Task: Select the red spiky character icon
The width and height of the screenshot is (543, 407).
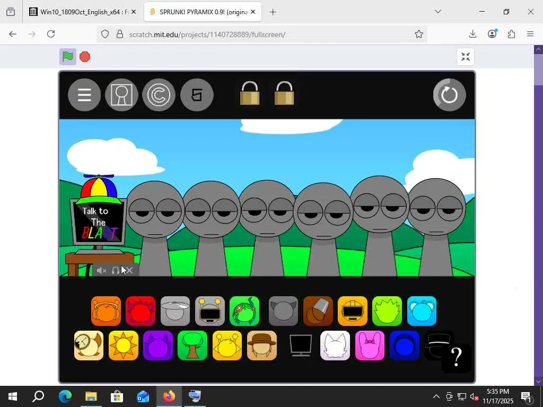Action: 141,311
